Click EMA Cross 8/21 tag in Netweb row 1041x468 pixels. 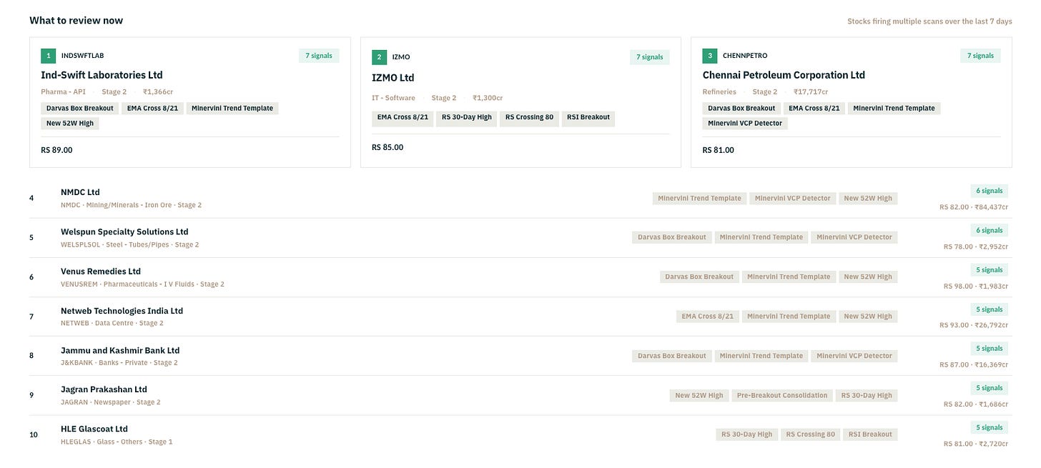click(x=708, y=317)
